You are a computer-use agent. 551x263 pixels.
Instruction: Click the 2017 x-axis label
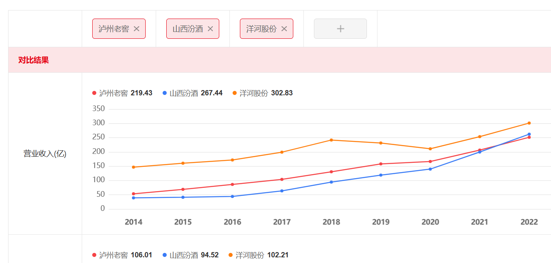(282, 222)
